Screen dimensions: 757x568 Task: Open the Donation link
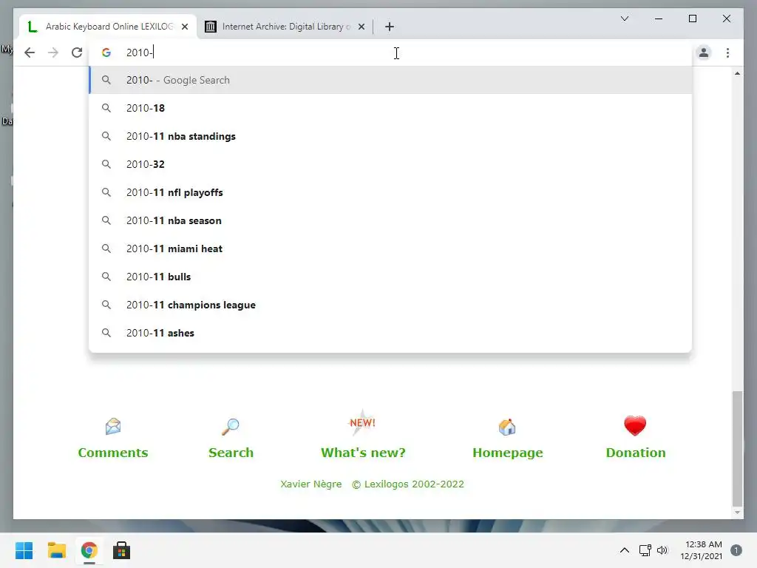(635, 453)
